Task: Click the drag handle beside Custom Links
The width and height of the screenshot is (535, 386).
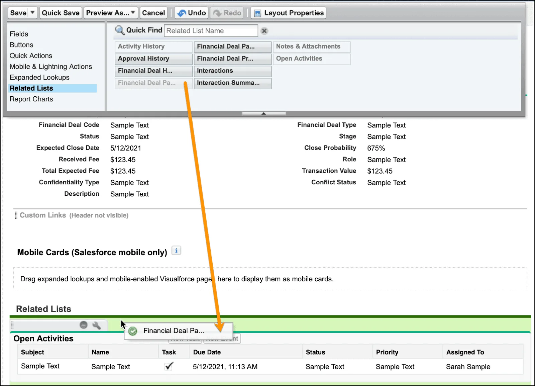Action: [16, 215]
